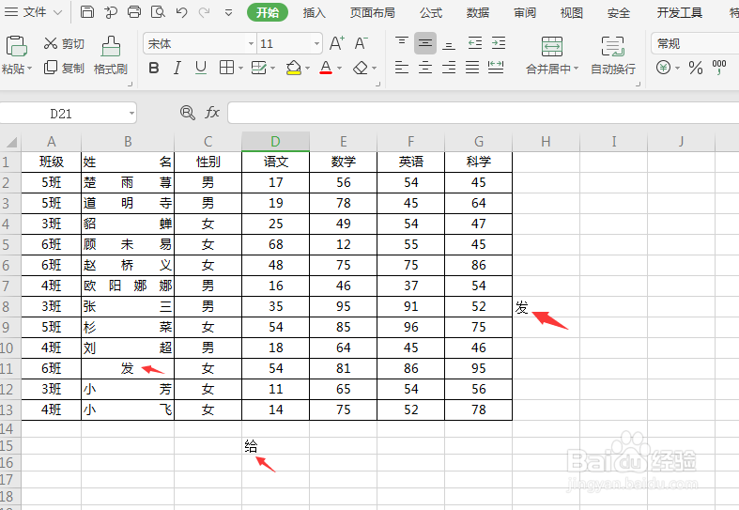Click Increase Indent icon
The image size is (739, 510).
pos(499,43)
